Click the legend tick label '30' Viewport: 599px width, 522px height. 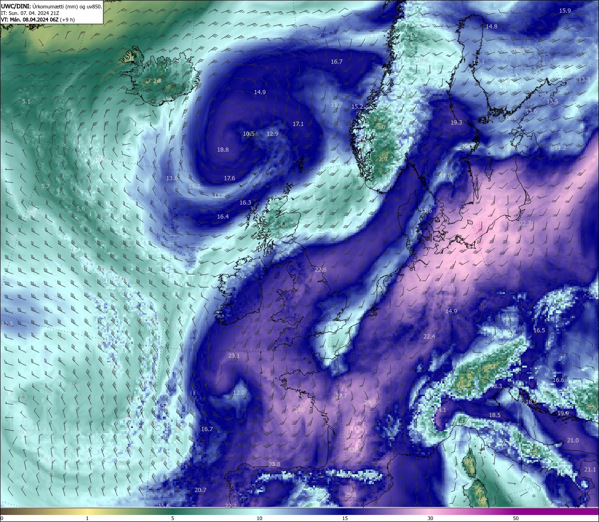[x=430, y=518]
